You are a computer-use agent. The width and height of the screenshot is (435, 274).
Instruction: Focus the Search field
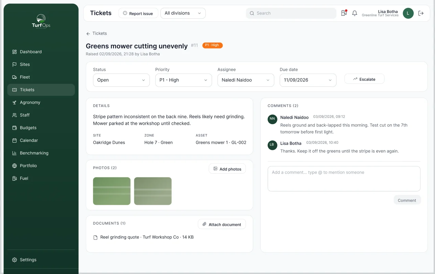point(291,13)
